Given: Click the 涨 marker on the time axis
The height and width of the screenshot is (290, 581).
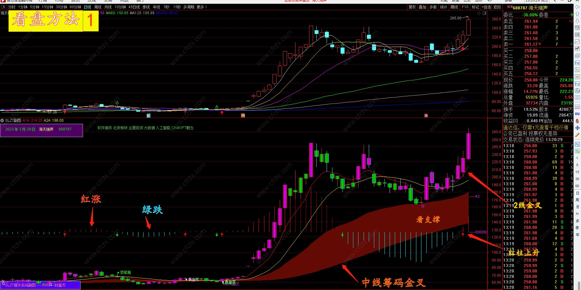Looking at the screenshot, I should tap(426, 116).
